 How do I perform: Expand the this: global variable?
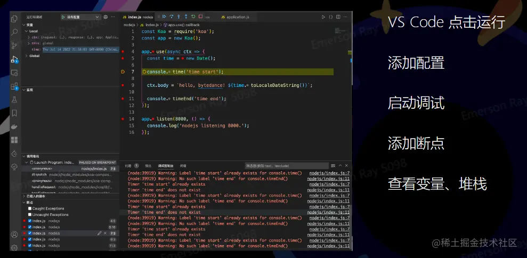point(29,43)
